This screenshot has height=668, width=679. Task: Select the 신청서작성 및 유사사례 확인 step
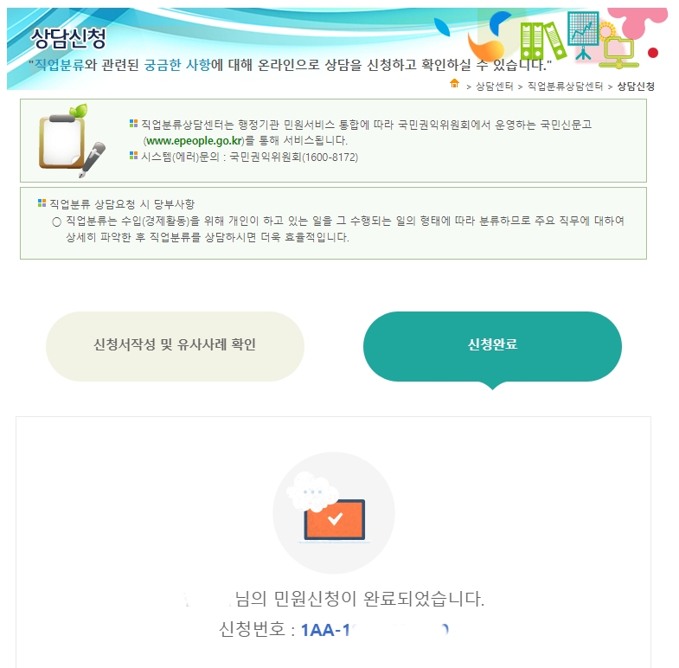[175, 346]
